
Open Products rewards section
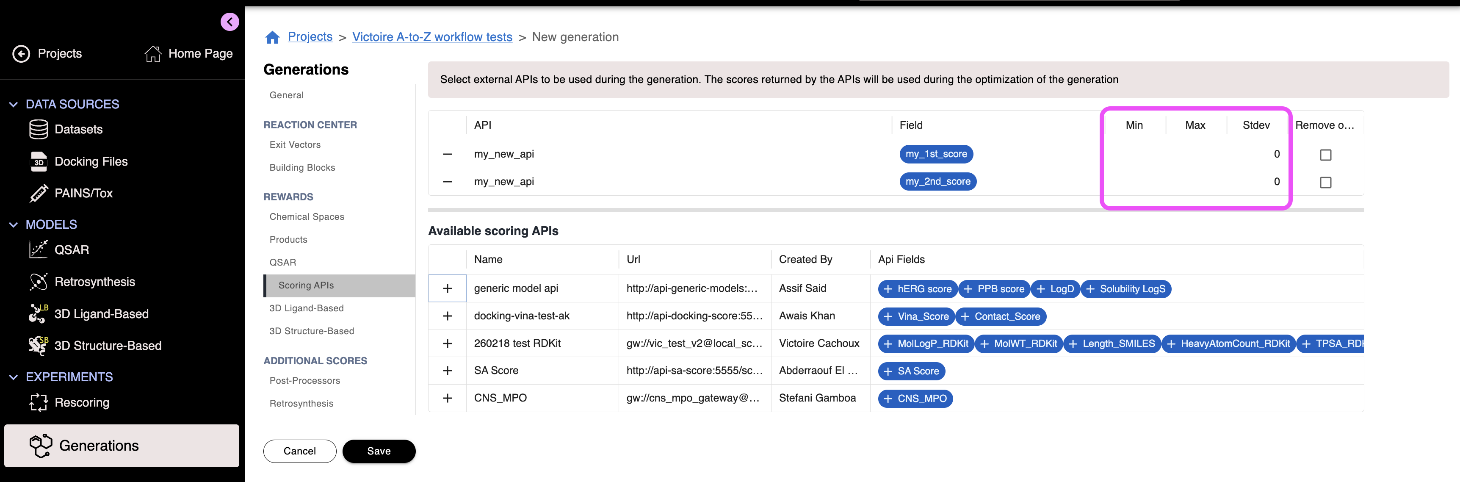tap(288, 240)
